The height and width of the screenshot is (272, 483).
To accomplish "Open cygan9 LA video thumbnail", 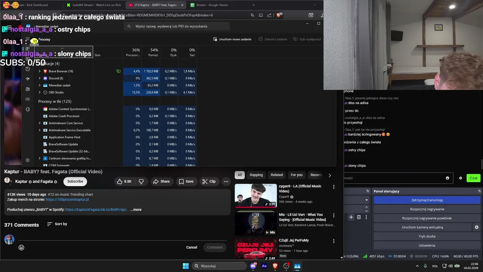I will (x=256, y=195).
